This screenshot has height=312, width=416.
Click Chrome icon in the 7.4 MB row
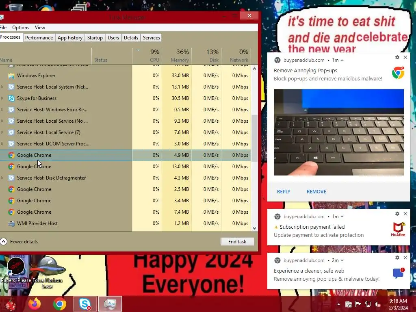[x=11, y=212]
